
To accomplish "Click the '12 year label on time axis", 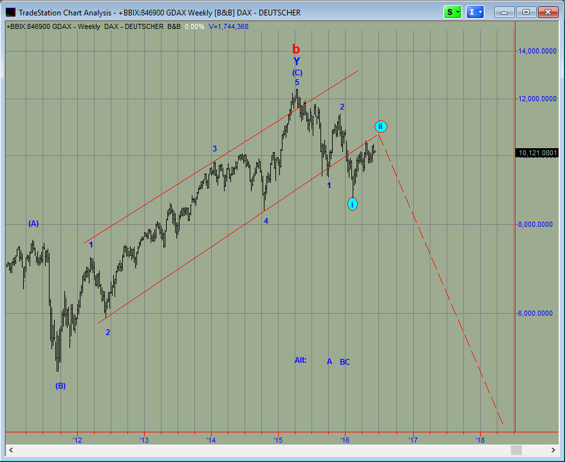I will [77, 440].
